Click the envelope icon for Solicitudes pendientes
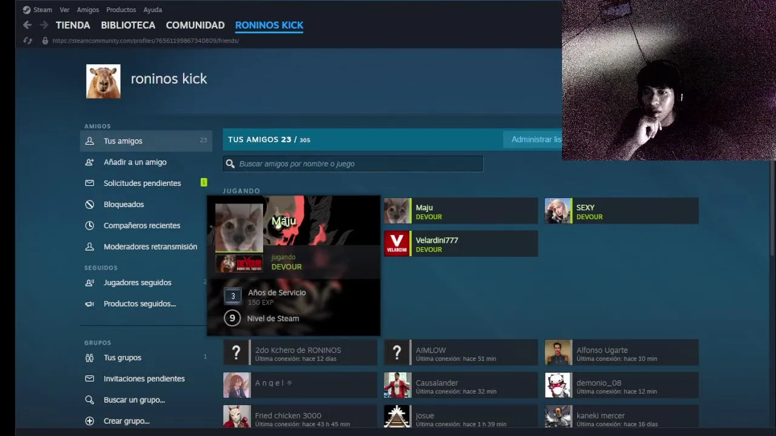Image resolution: width=776 pixels, height=436 pixels. [x=90, y=183]
